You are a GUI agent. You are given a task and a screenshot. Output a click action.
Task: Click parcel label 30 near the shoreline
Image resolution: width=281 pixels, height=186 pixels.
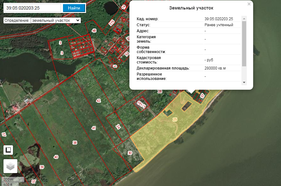[130, 153]
